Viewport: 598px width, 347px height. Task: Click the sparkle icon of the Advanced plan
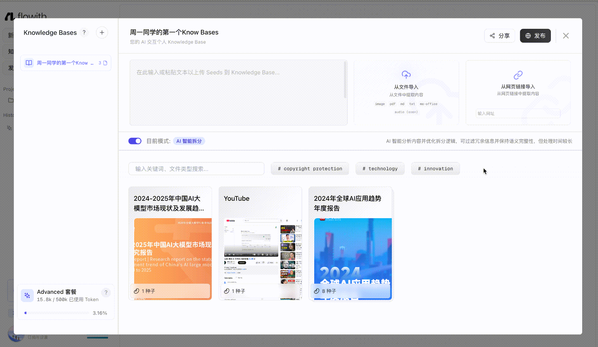(x=27, y=295)
